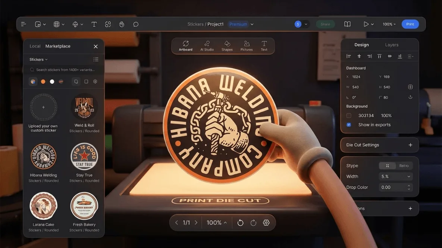Expand Die Cut Settings section
442x248 pixels.
pyautogui.click(x=410, y=145)
